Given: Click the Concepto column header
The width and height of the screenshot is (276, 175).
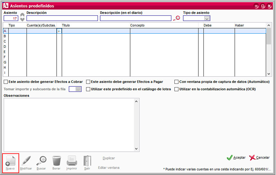Looking at the screenshot, I should 164,25.
